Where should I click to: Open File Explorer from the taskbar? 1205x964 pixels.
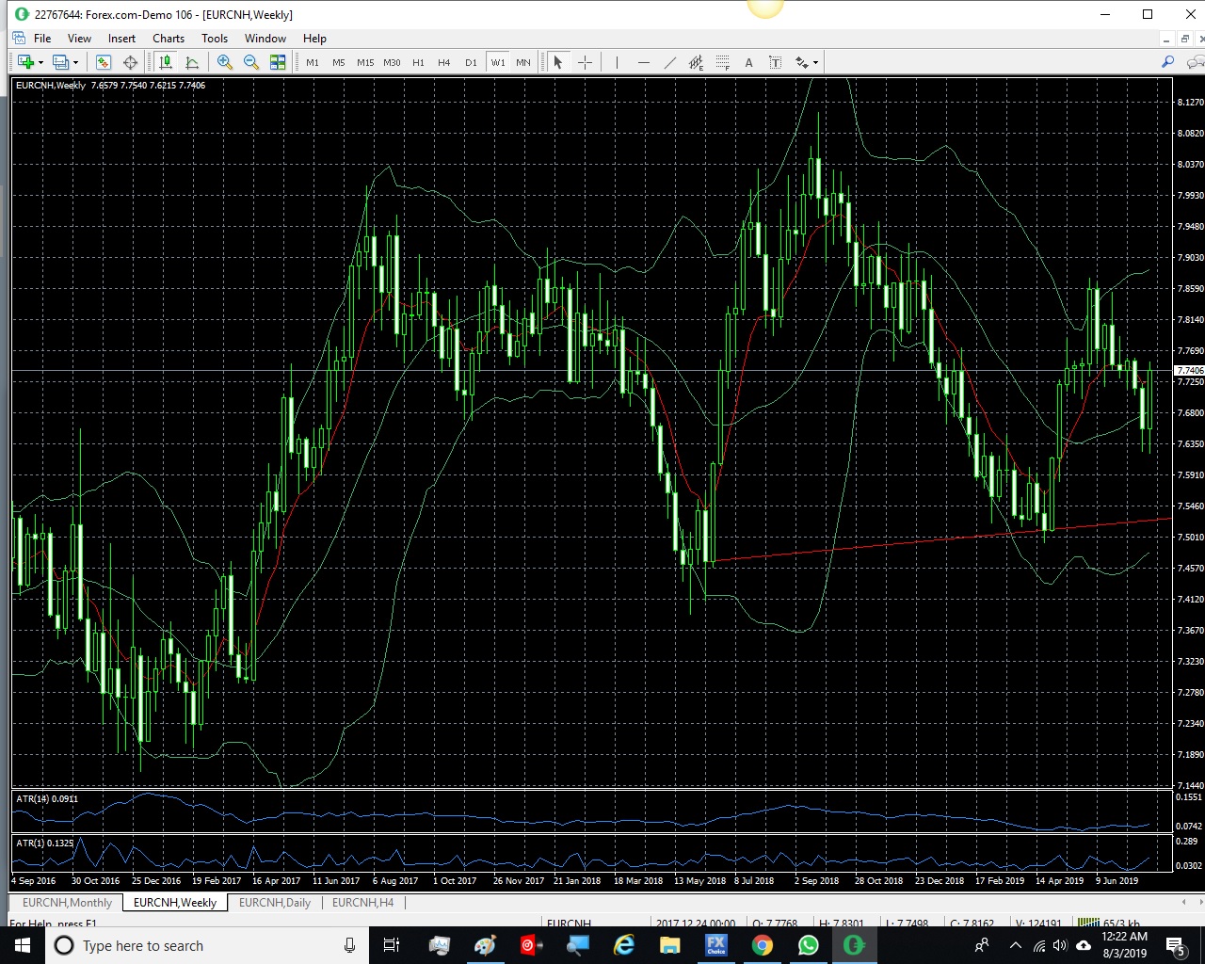[x=670, y=945]
